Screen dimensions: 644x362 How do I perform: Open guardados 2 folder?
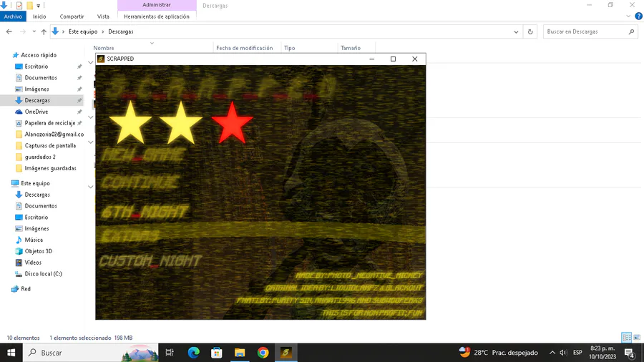(x=40, y=157)
